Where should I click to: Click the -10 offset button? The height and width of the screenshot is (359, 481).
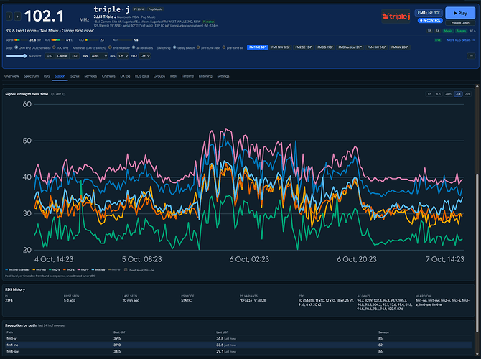click(50, 56)
